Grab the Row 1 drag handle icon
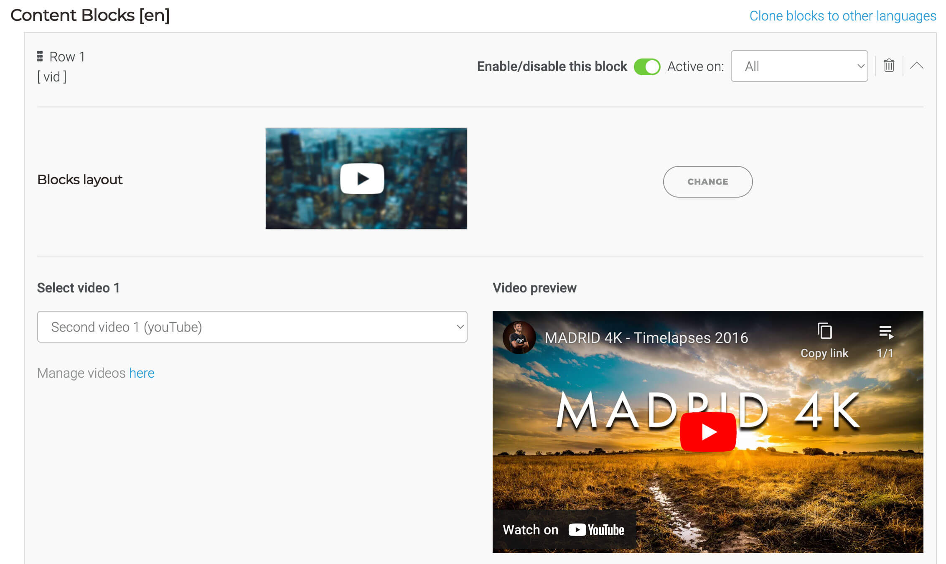This screenshot has width=946, height=564. pos(40,56)
